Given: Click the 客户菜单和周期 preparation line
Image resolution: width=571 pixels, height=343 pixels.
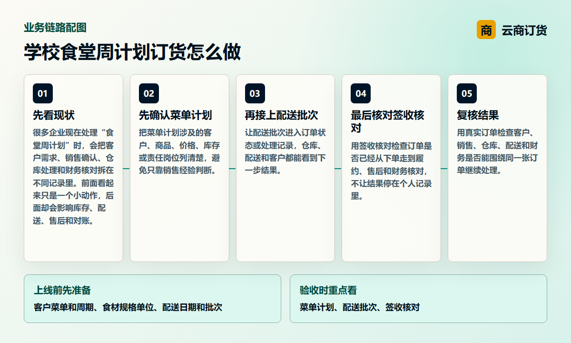Looking at the screenshot, I should (x=128, y=307).
